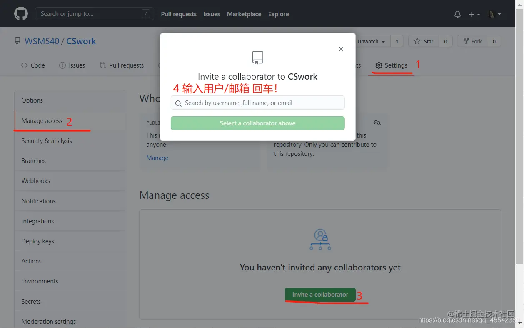This screenshot has height=328, width=524.
Task: Select Actions in settings sidebar
Action: point(70,261)
